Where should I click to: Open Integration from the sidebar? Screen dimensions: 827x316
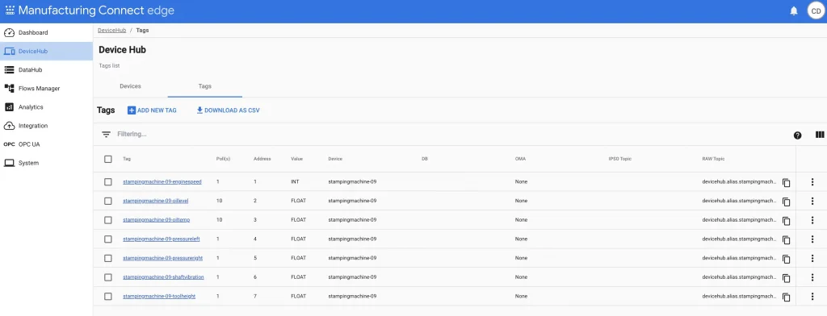(46, 126)
